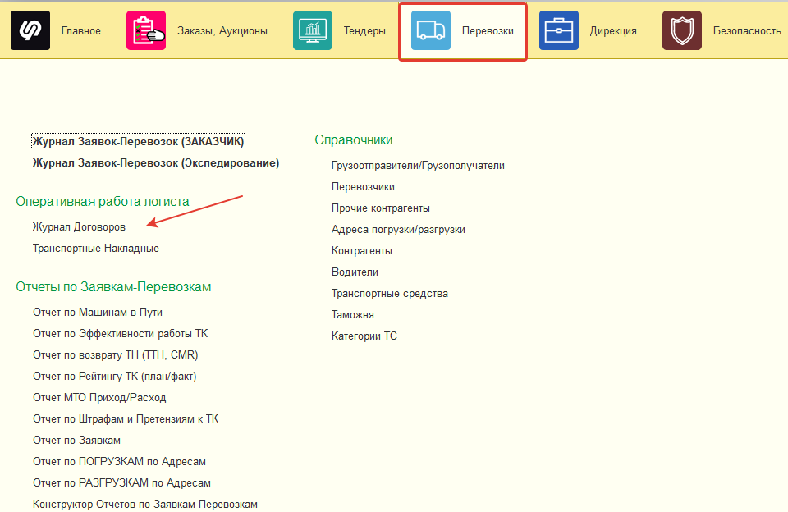788x512 pixels.
Task: Open the Контрагенты directory link
Action: point(361,251)
